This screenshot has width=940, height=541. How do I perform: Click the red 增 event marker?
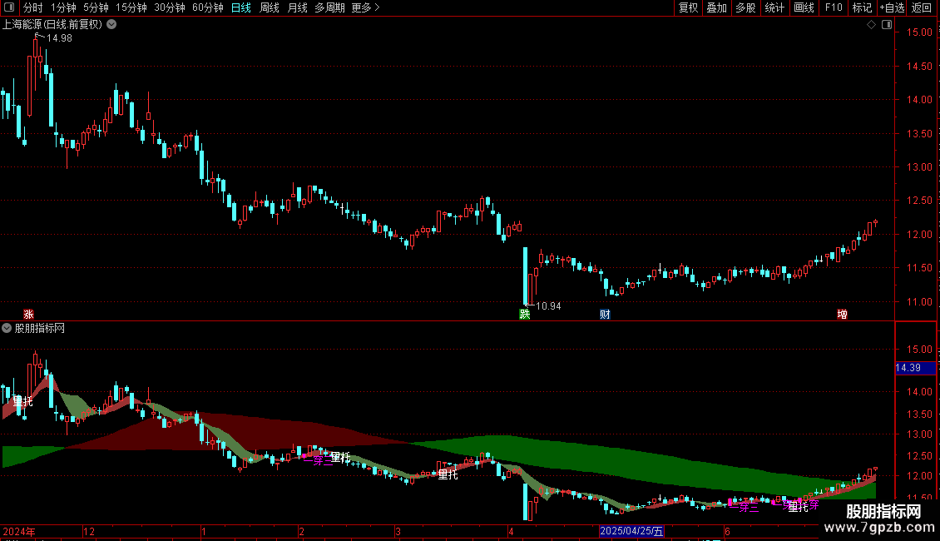click(843, 315)
